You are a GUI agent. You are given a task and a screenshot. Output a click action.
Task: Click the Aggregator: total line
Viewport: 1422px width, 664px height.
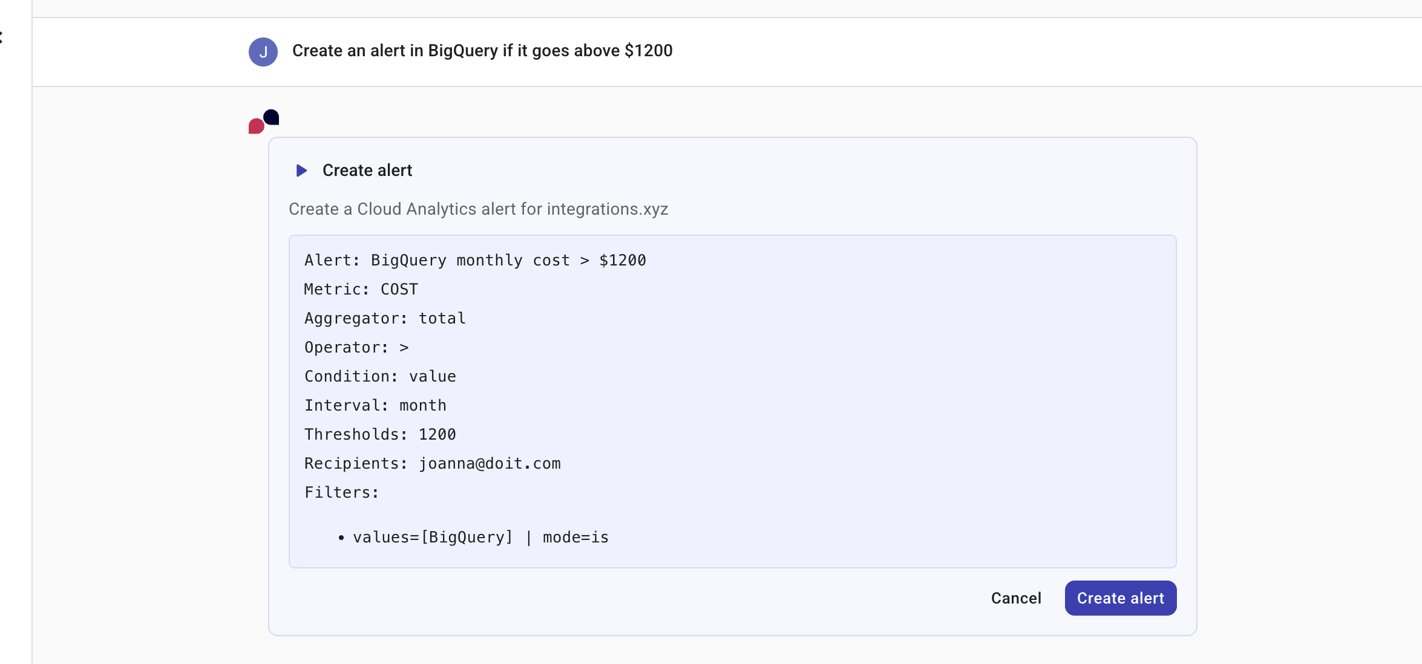385,318
